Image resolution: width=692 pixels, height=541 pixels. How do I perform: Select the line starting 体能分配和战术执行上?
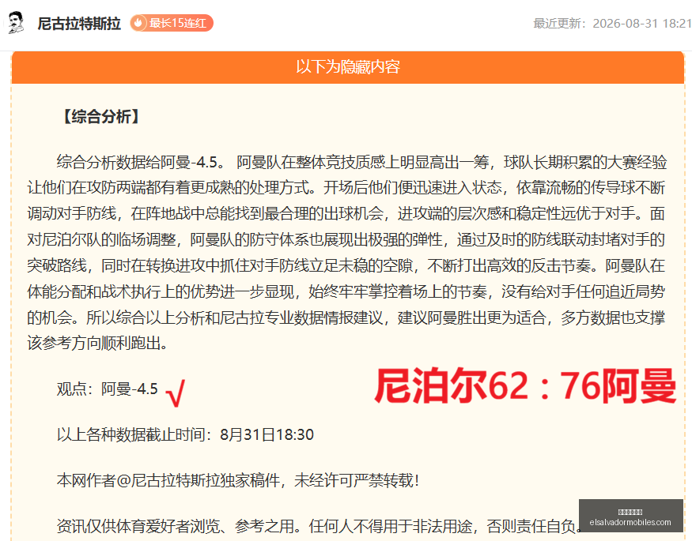[x=346, y=291]
